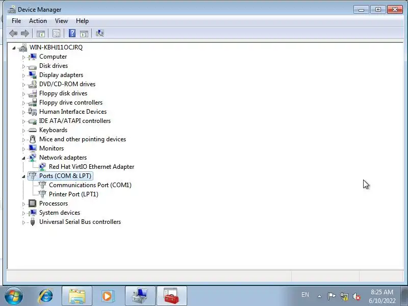Click the Action Center flag icon
408x306 pixels.
(x=331, y=296)
